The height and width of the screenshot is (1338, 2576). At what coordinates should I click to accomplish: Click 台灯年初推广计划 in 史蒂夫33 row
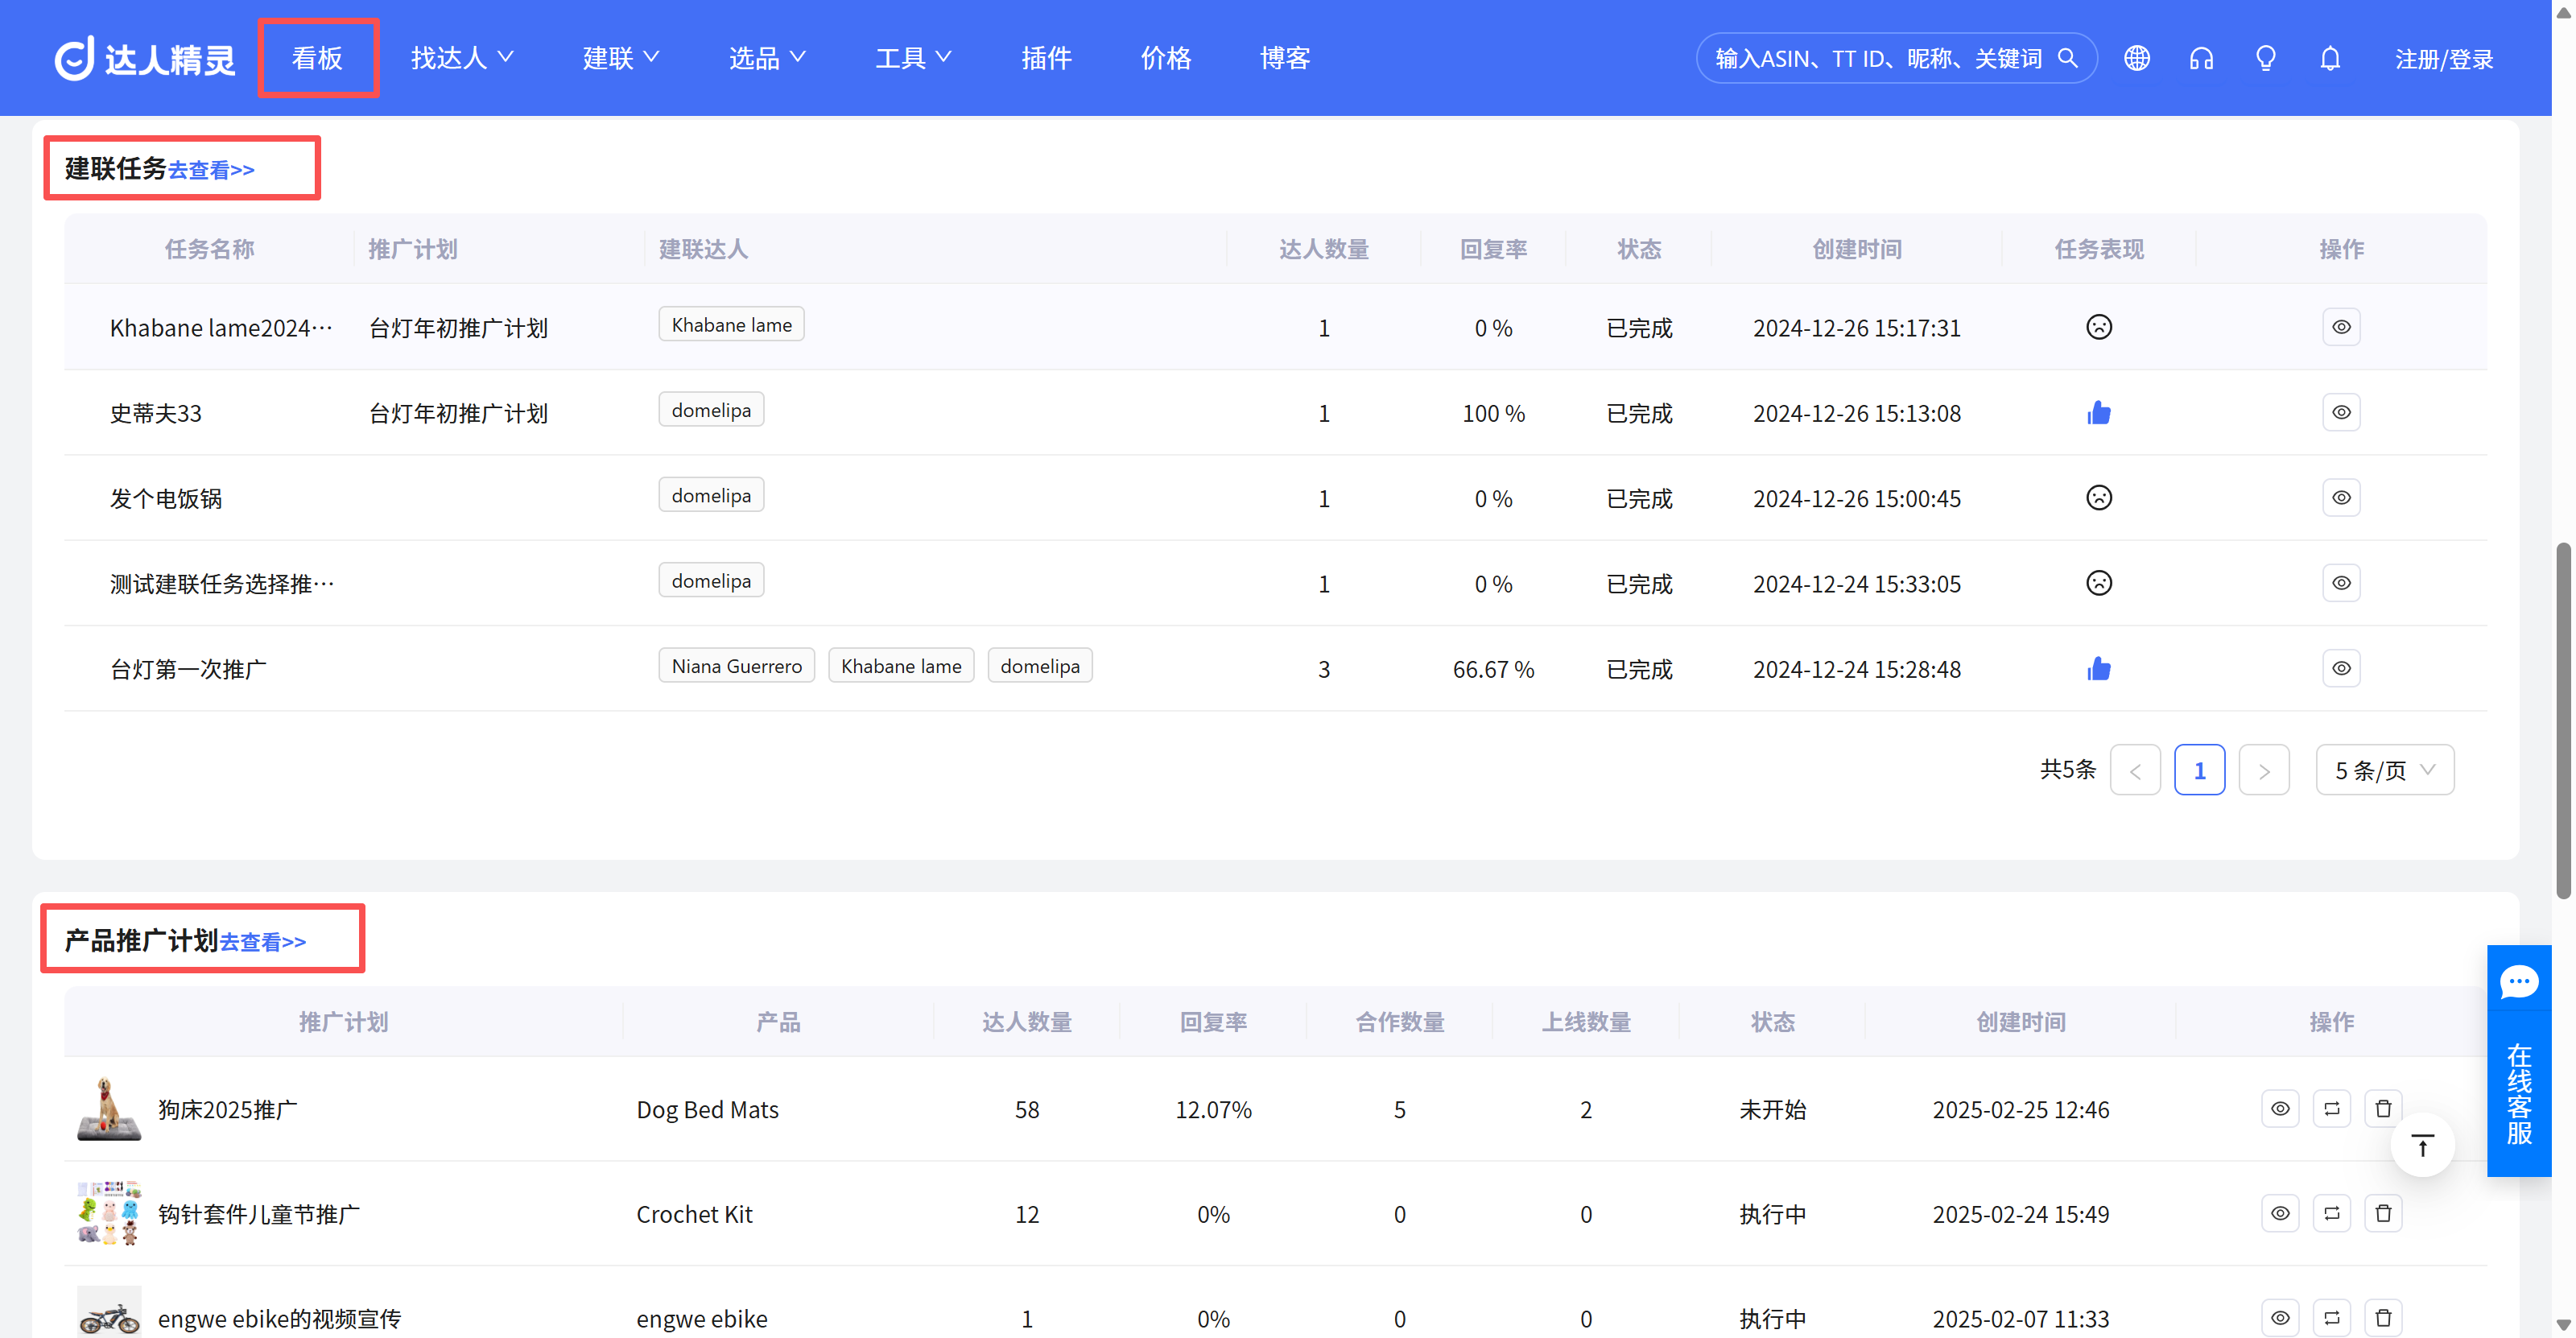coord(458,413)
